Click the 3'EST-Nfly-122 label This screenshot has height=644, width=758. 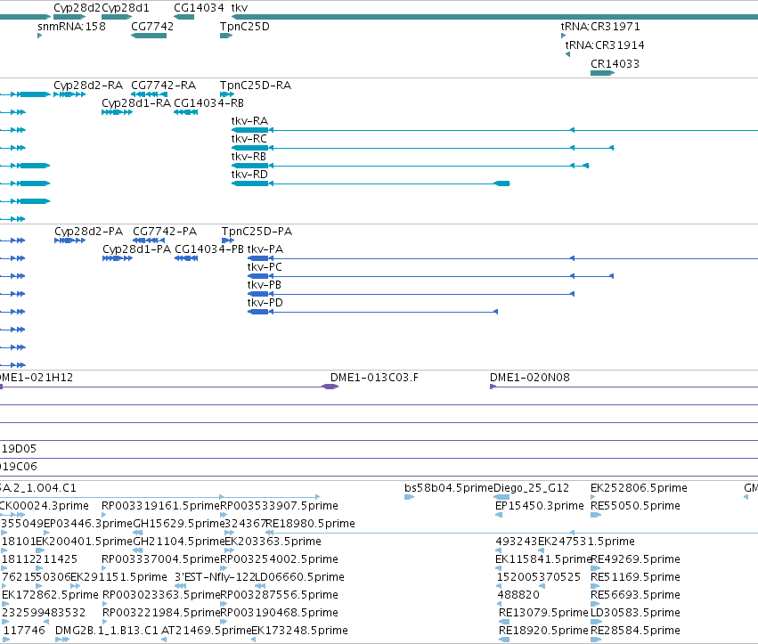214,577
